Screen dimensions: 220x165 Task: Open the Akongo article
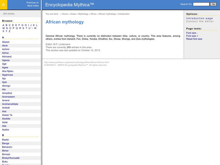click(x=6, y=86)
